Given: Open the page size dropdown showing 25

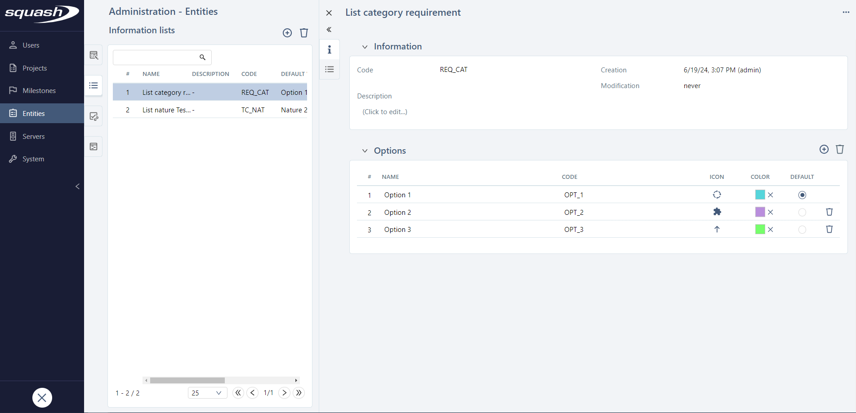Looking at the screenshot, I should click(207, 393).
